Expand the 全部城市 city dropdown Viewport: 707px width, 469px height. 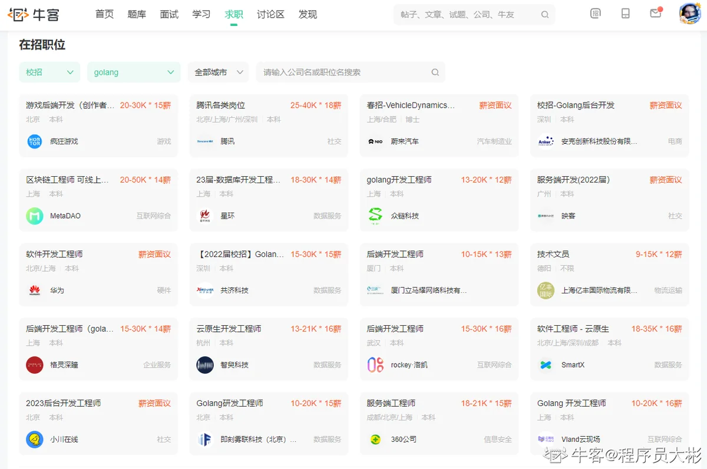click(218, 72)
